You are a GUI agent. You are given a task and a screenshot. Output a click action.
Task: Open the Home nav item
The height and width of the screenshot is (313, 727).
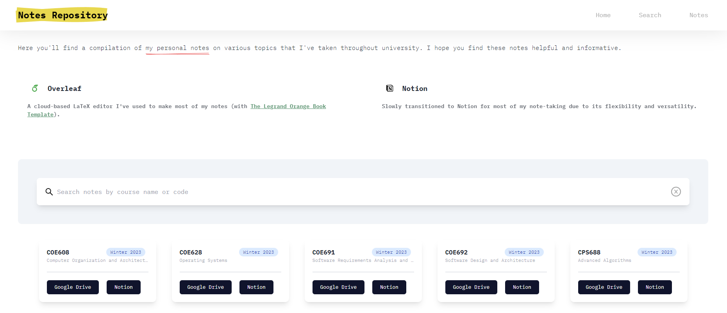pos(603,15)
